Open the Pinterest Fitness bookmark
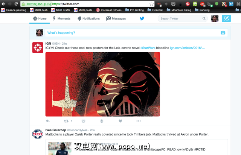Screen dimensions: 241x155 tap(109, 10)
